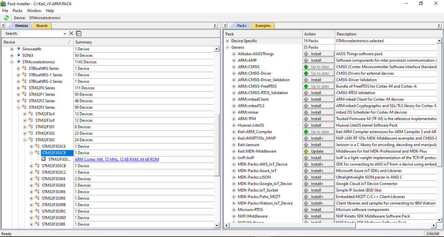Click the right pane scroll-left tab arrow
The image size is (444, 237).
tap(225, 26)
